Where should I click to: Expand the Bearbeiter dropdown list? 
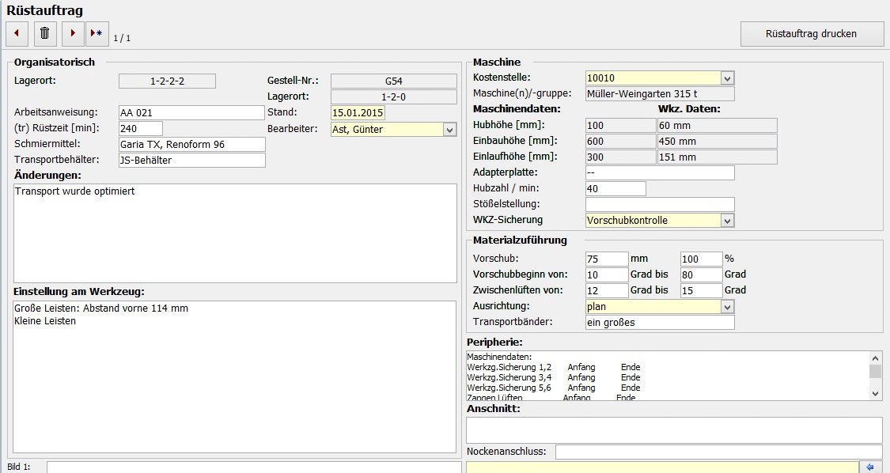point(450,129)
